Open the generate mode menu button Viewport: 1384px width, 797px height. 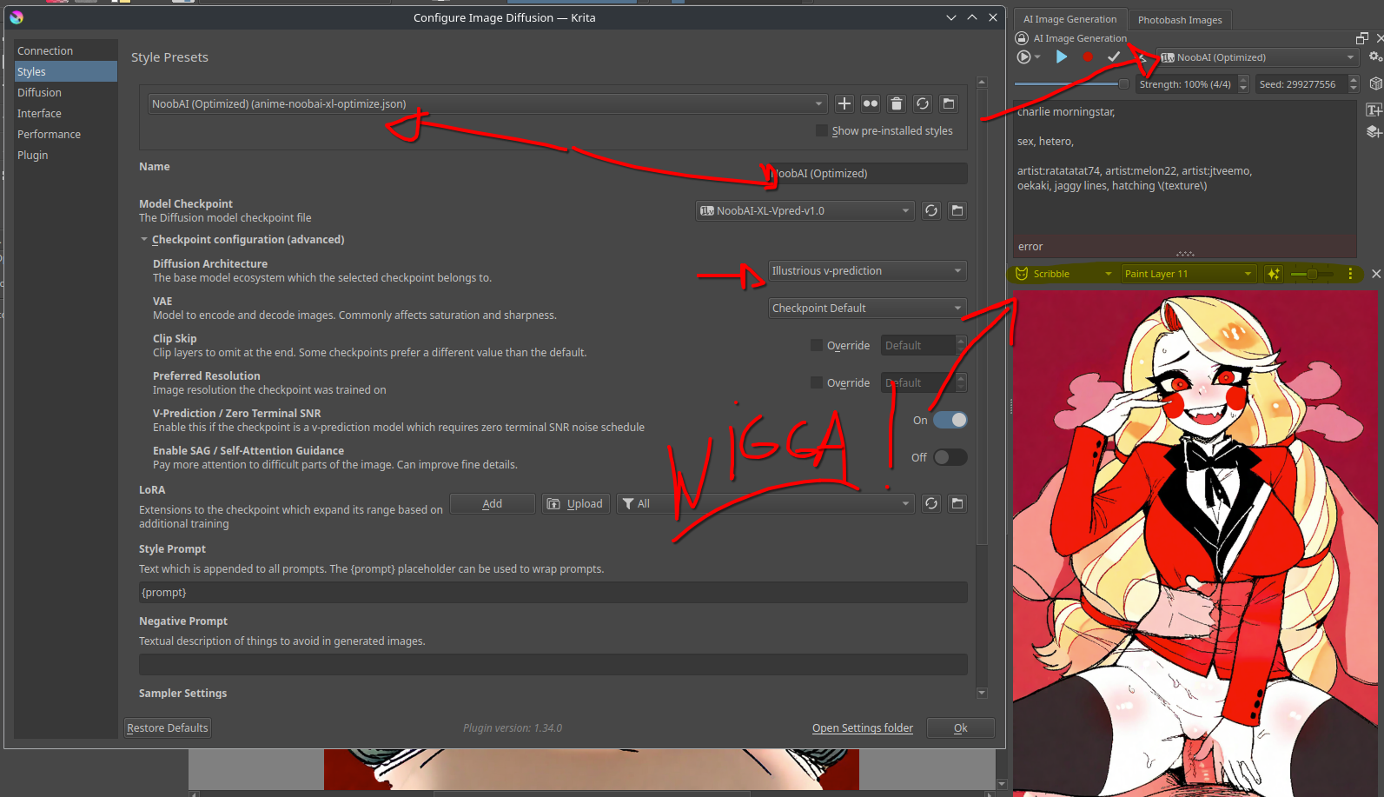click(x=1028, y=56)
